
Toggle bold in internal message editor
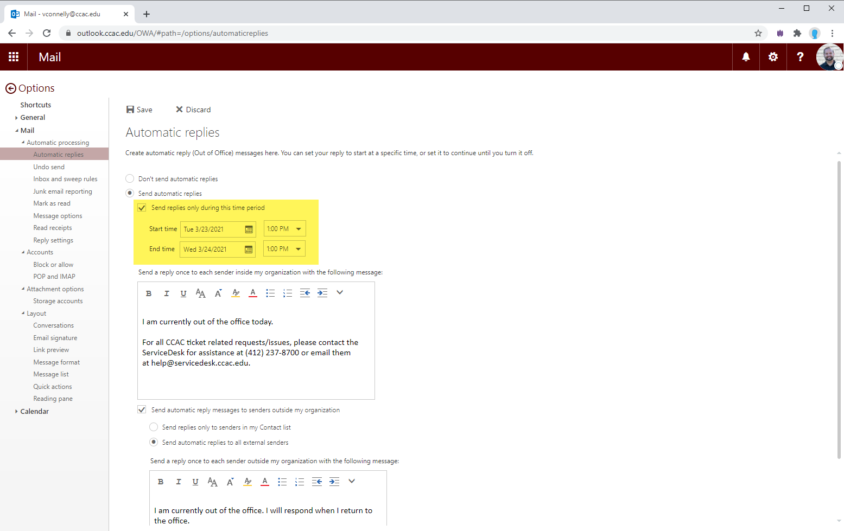149,293
